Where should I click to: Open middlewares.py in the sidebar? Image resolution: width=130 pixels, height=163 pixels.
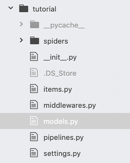click(x=70, y=106)
